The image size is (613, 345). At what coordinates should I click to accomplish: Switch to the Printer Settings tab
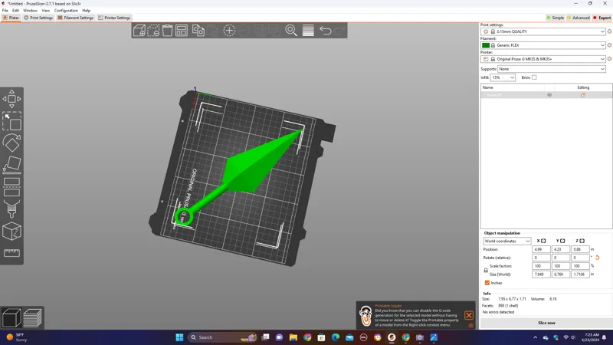pyautogui.click(x=114, y=18)
